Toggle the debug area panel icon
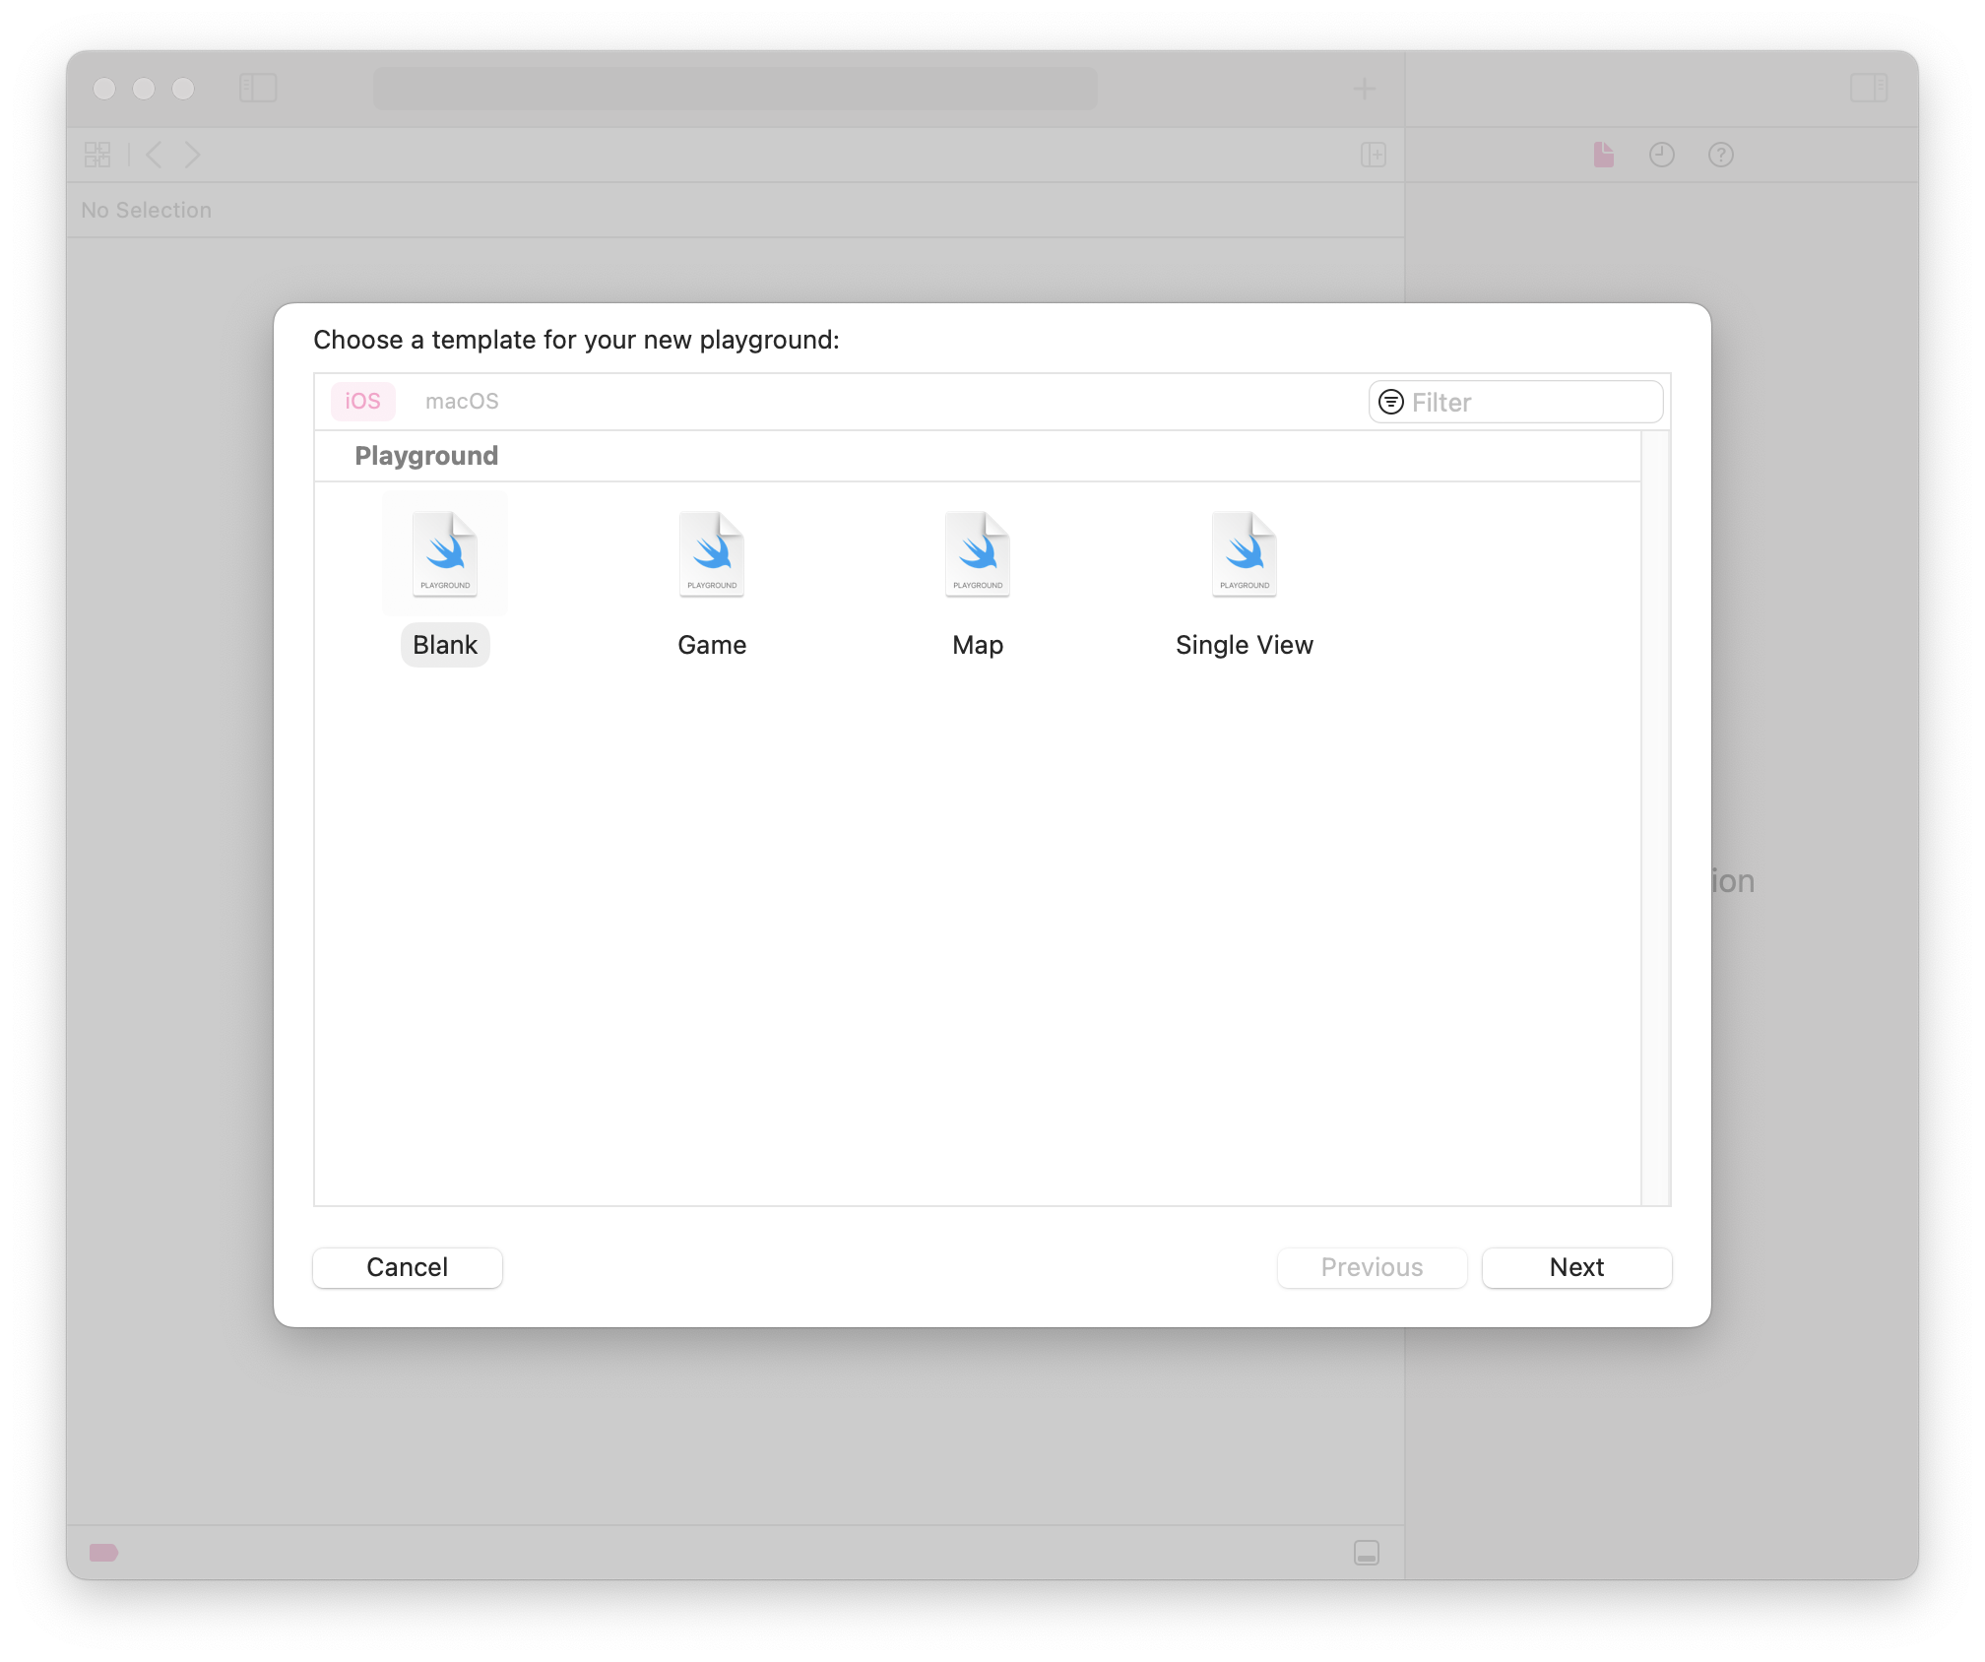The width and height of the screenshot is (1985, 1662). (x=1366, y=1553)
